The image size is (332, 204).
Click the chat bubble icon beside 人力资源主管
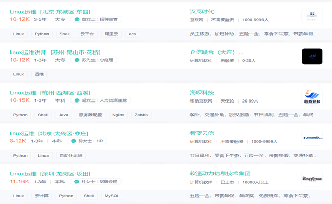(77, 100)
